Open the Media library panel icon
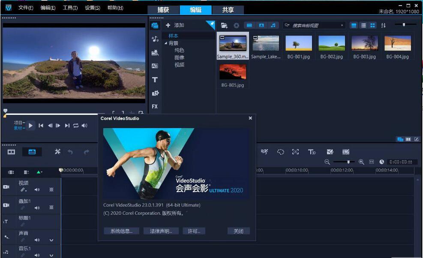 click(x=155, y=26)
